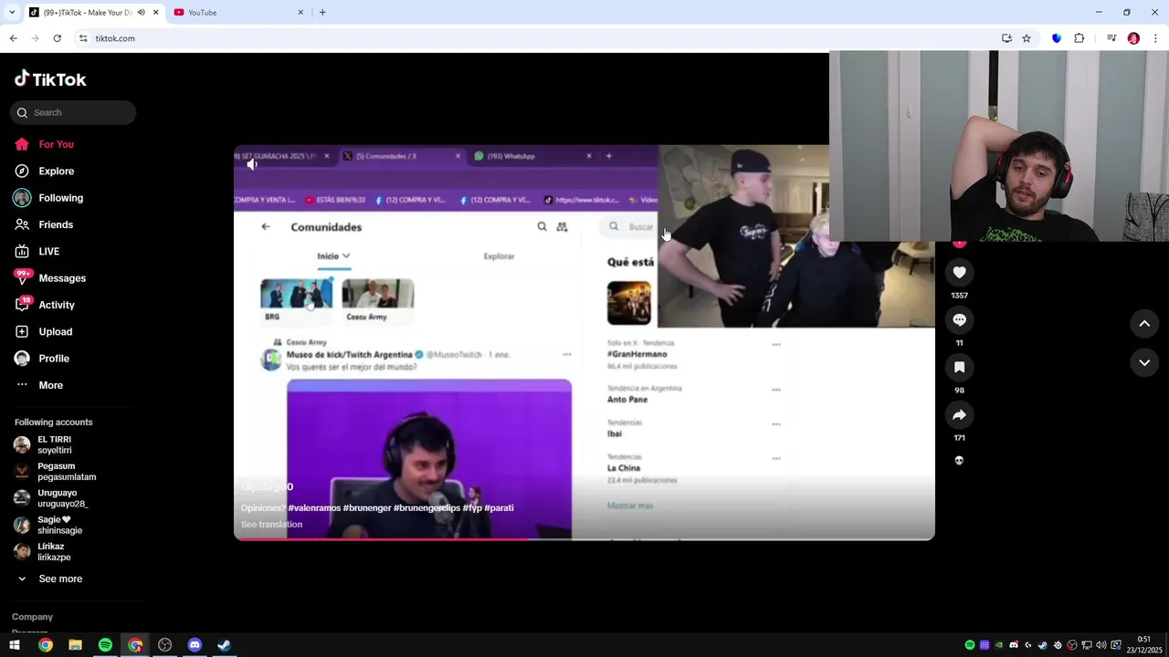Open the Windows Start menu
This screenshot has height=657, width=1169.
click(15, 645)
